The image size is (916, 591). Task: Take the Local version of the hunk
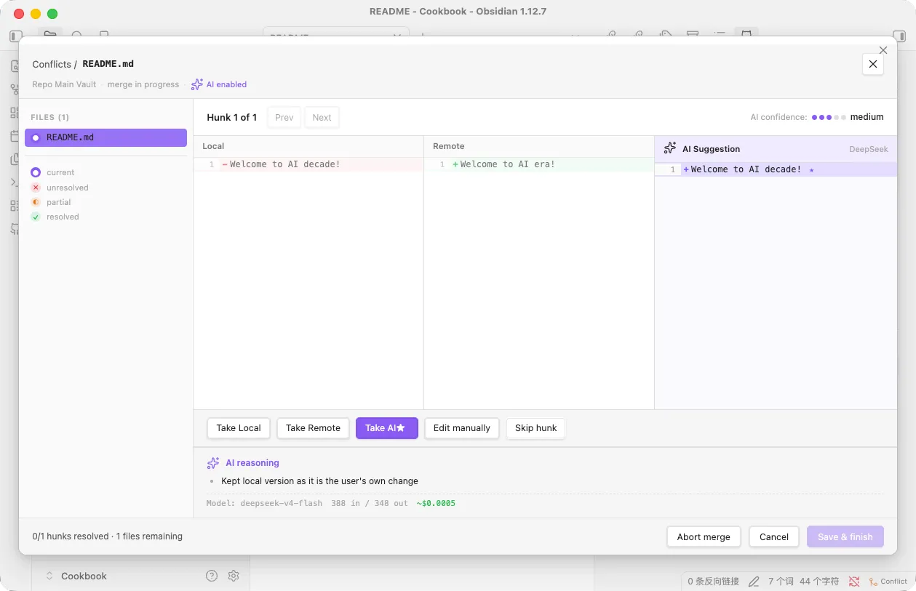tap(239, 428)
